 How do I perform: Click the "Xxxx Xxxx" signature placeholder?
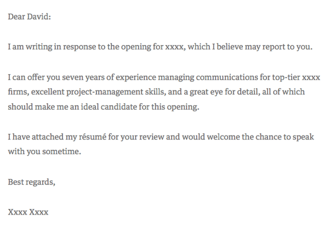[x=31, y=211]
